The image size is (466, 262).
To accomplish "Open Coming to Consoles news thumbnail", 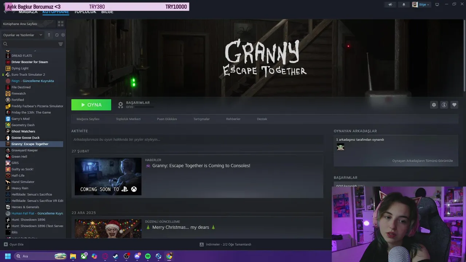I will (x=108, y=176).
